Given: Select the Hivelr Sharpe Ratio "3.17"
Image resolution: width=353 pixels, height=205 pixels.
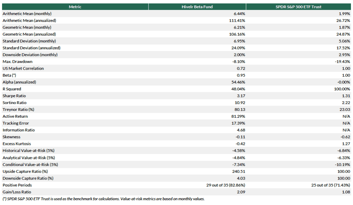Looking at the screenshot, I should [x=241, y=96].
